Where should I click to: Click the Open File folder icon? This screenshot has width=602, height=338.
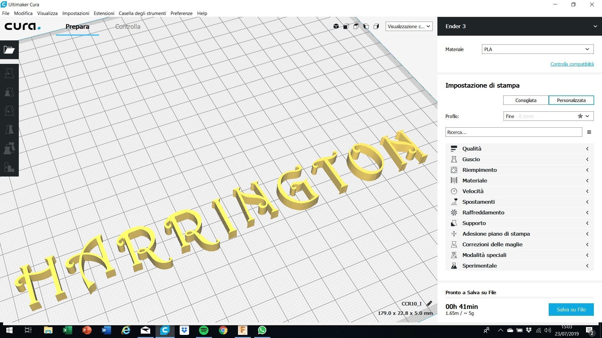(x=9, y=50)
